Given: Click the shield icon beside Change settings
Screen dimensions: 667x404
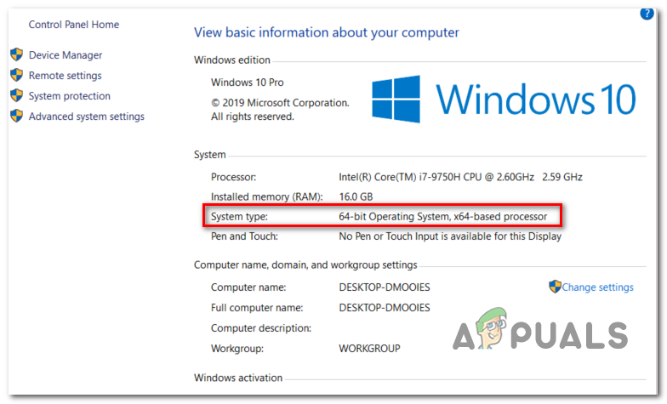Looking at the screenshot, I should point(555,287).
